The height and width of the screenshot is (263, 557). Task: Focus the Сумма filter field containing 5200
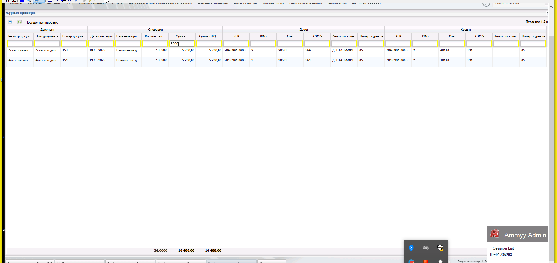pyautogui.click(x=182, y=44)
